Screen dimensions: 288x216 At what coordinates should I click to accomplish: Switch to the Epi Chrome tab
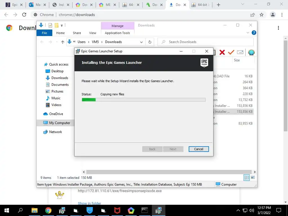[14, 5]
